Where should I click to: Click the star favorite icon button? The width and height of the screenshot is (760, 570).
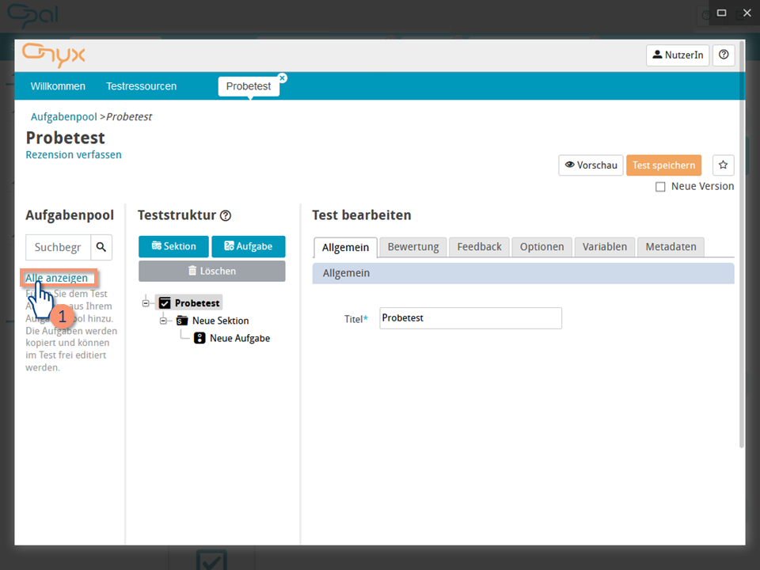tap(723, 165)
